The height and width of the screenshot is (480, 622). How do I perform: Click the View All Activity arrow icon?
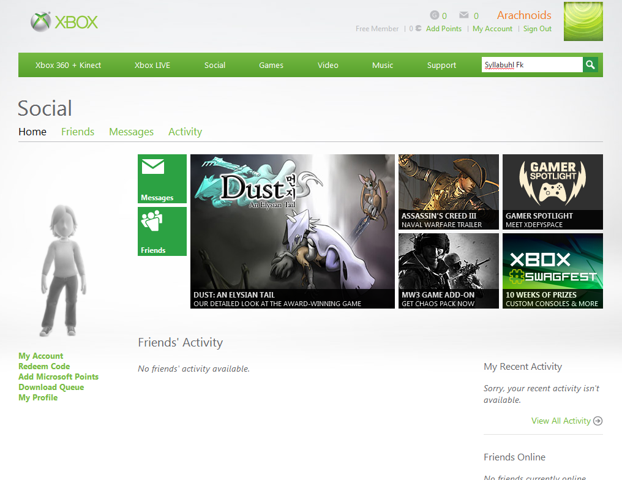coord(598,421)
